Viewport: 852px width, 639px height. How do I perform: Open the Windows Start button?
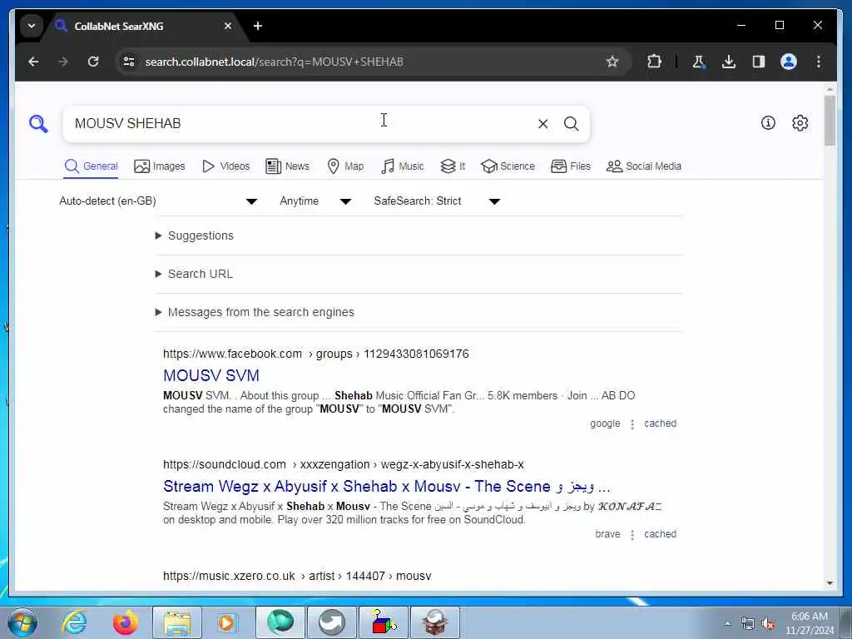pyautogui.click(x=22, y=622)
